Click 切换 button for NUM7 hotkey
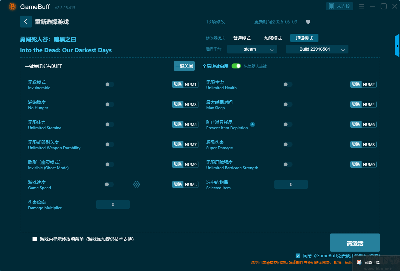This screenshot has width=400, height=271. click(x=178, y=144)
